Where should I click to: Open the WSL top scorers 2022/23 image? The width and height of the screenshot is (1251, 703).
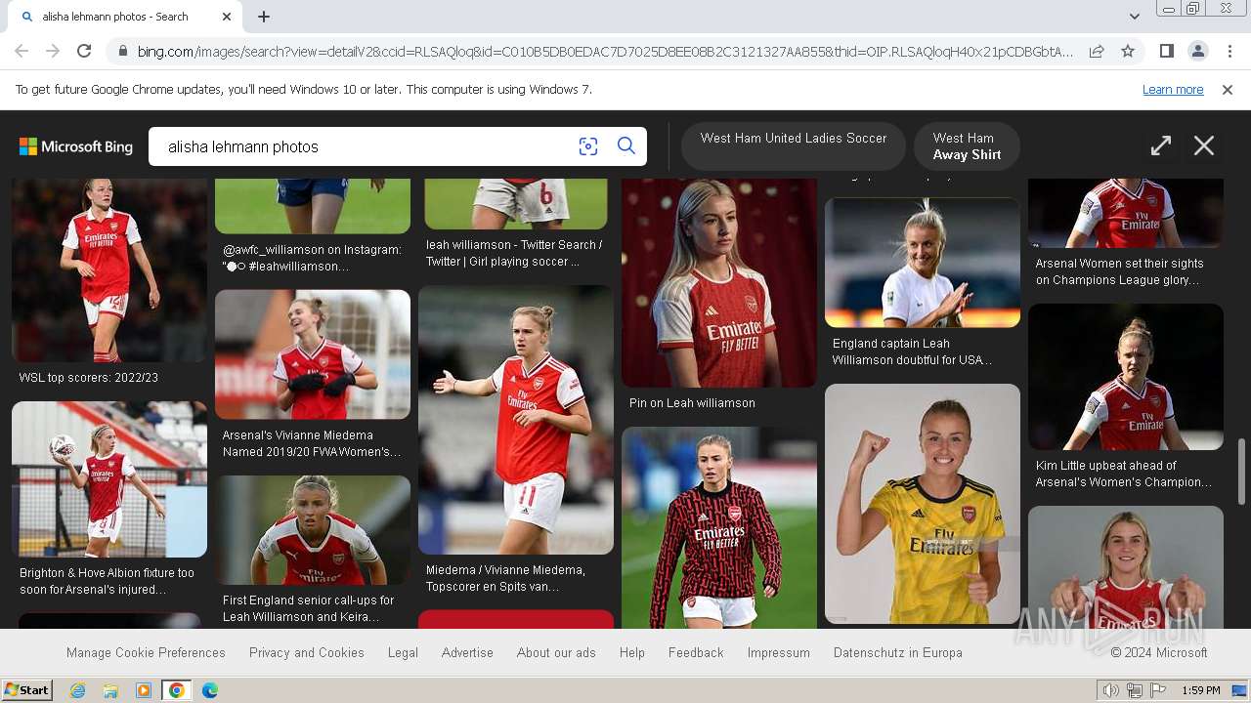click(109, 270)
